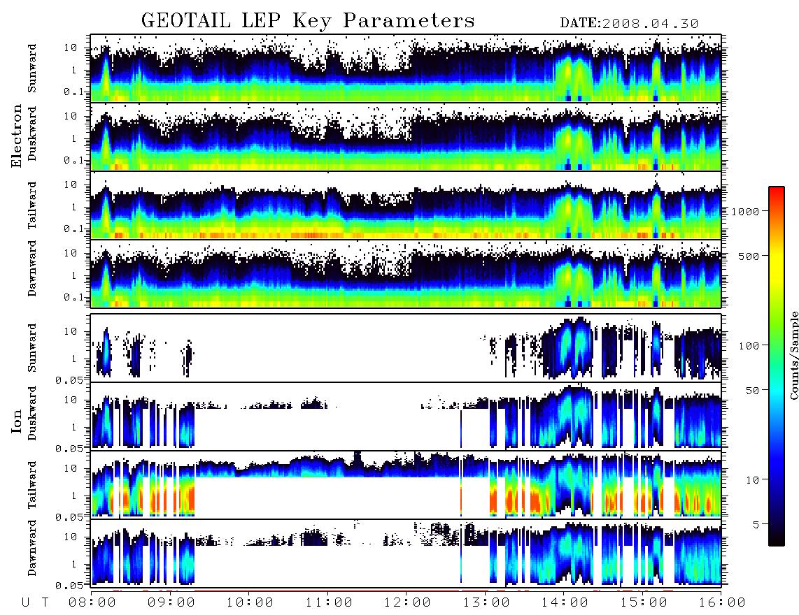Select the "10:00" time tick label
Image resolution: width=799 pixels, height=615 pixels.
coord(250,602)
